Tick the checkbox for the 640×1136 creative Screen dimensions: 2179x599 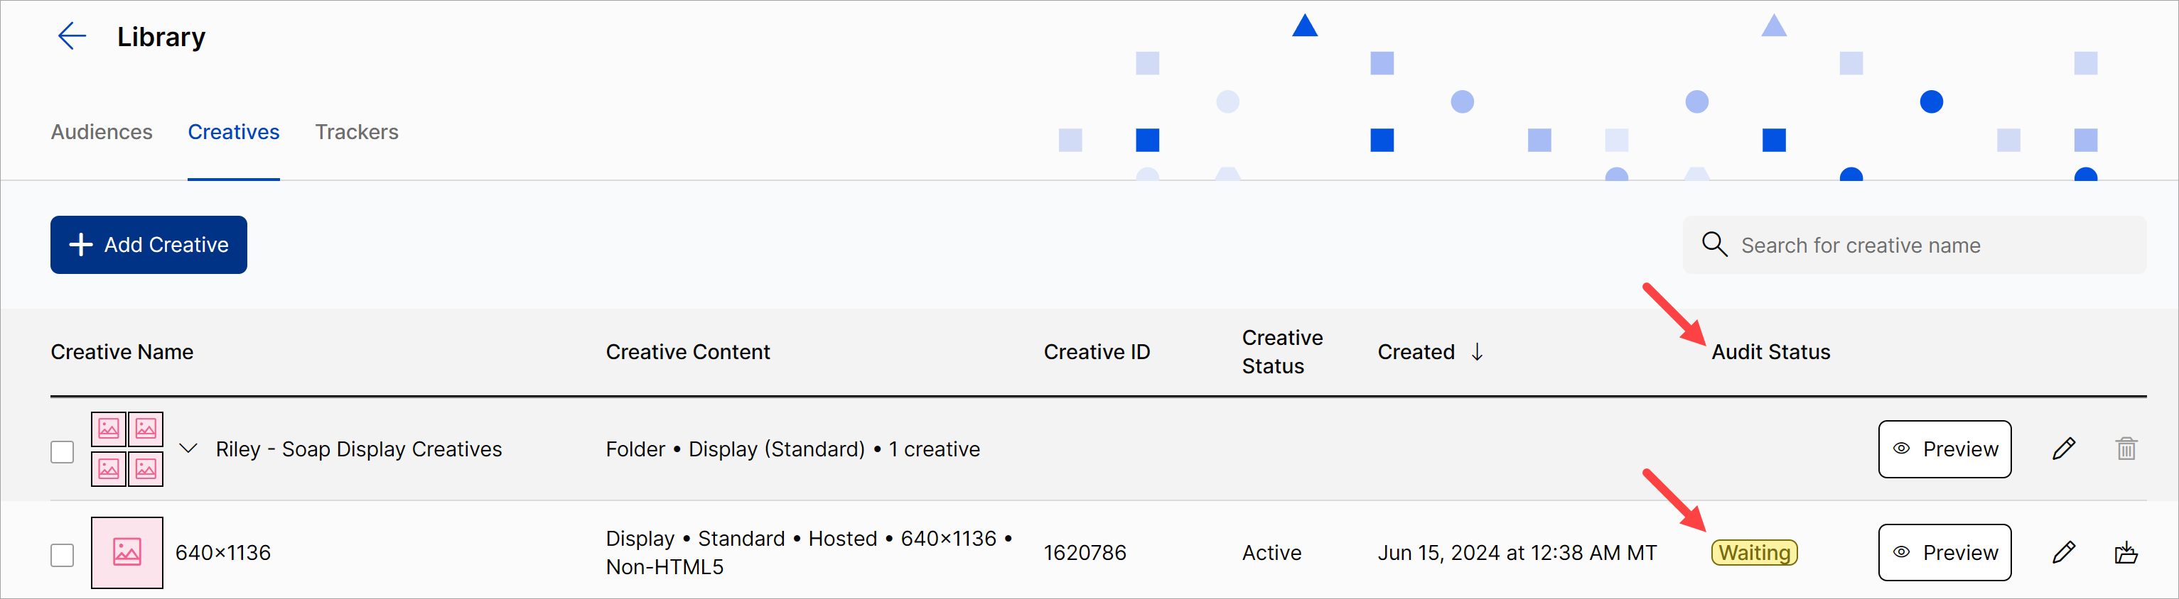click(63, 555)
